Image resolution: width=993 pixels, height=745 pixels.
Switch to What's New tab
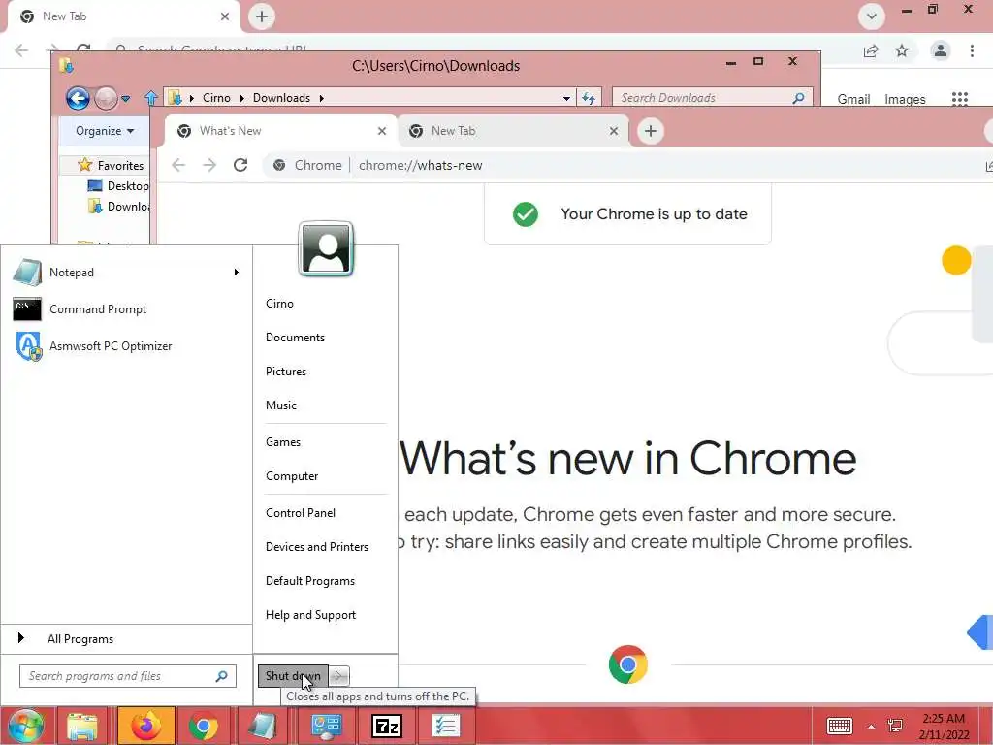pyautogui.click(x=281, y=131)
